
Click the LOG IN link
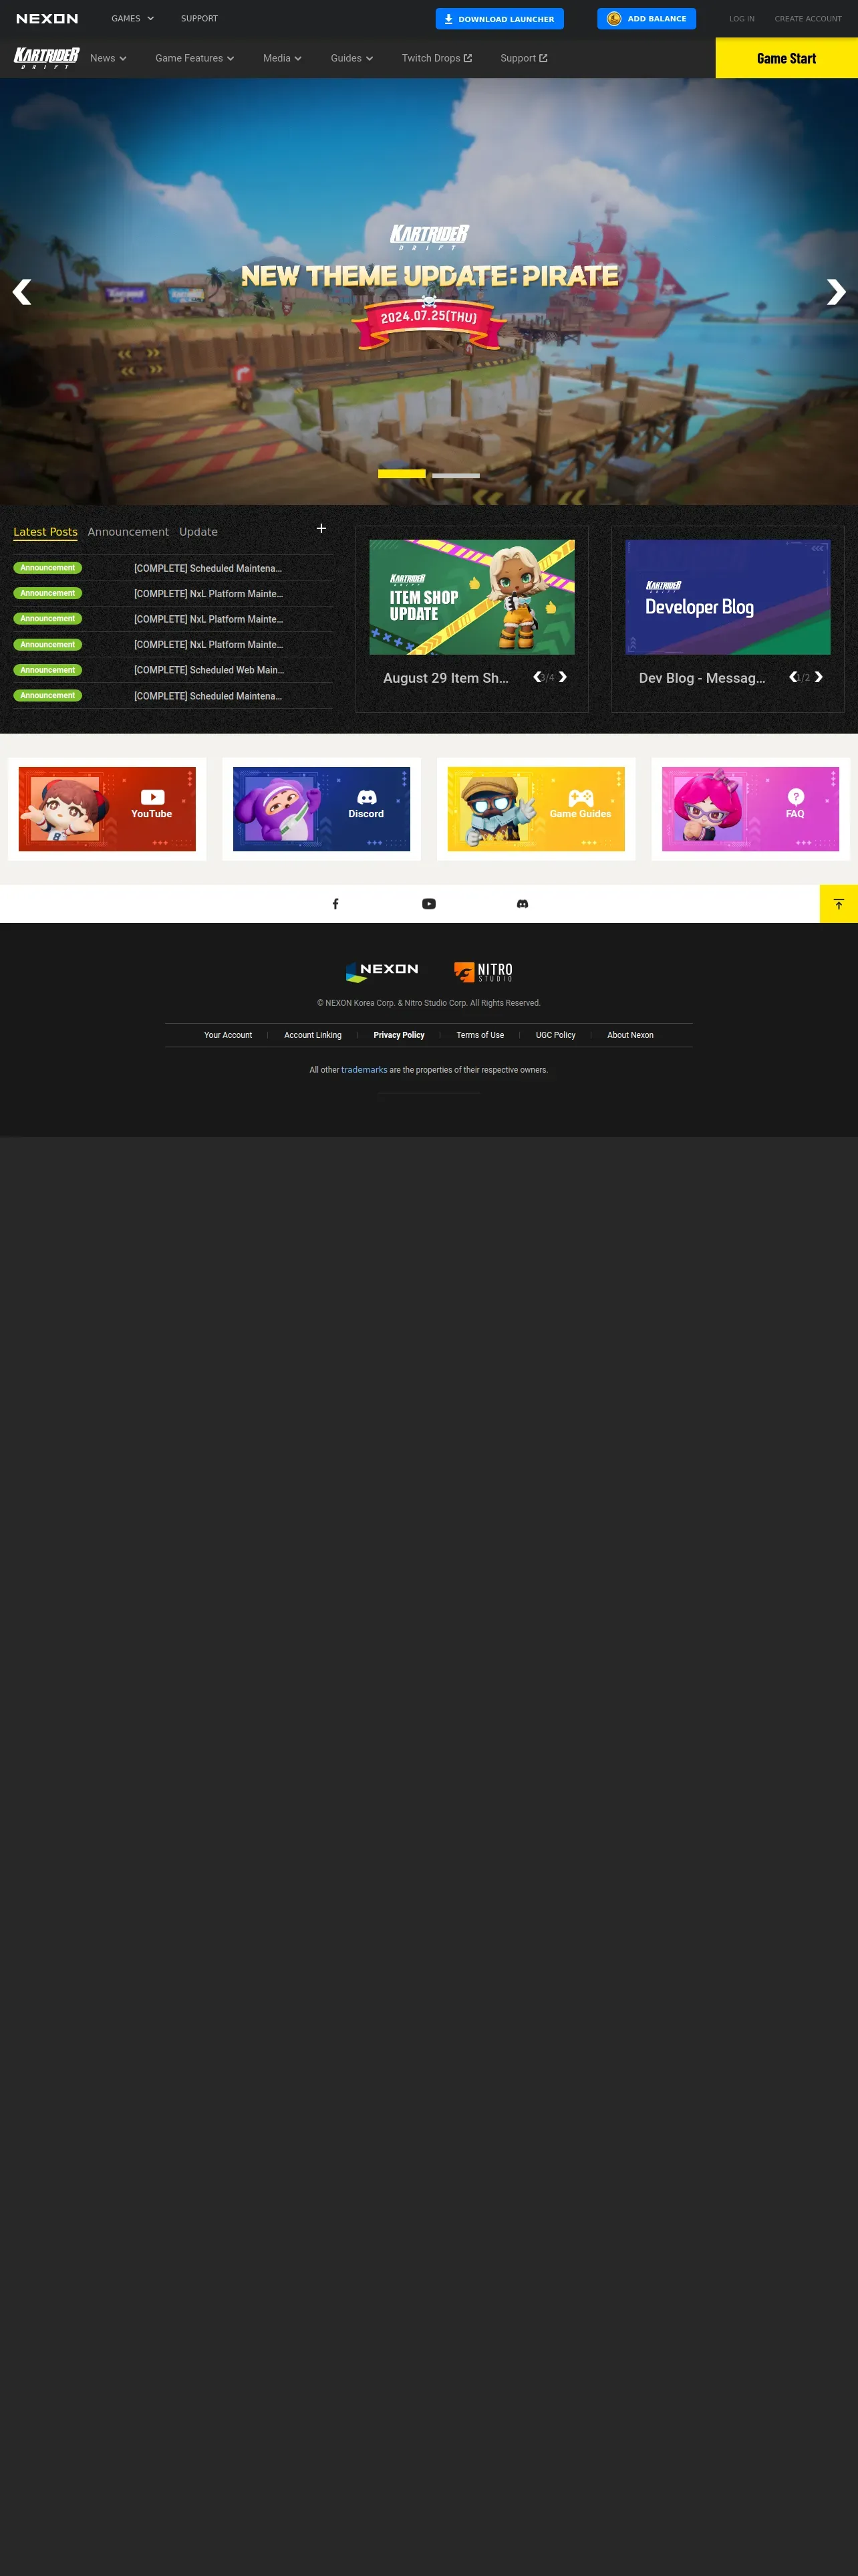741,19
